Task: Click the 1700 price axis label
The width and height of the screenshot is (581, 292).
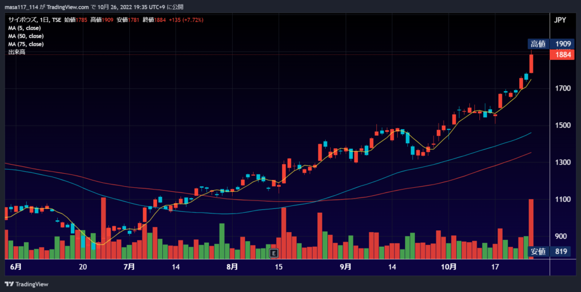Action: (x=563, y=88)
